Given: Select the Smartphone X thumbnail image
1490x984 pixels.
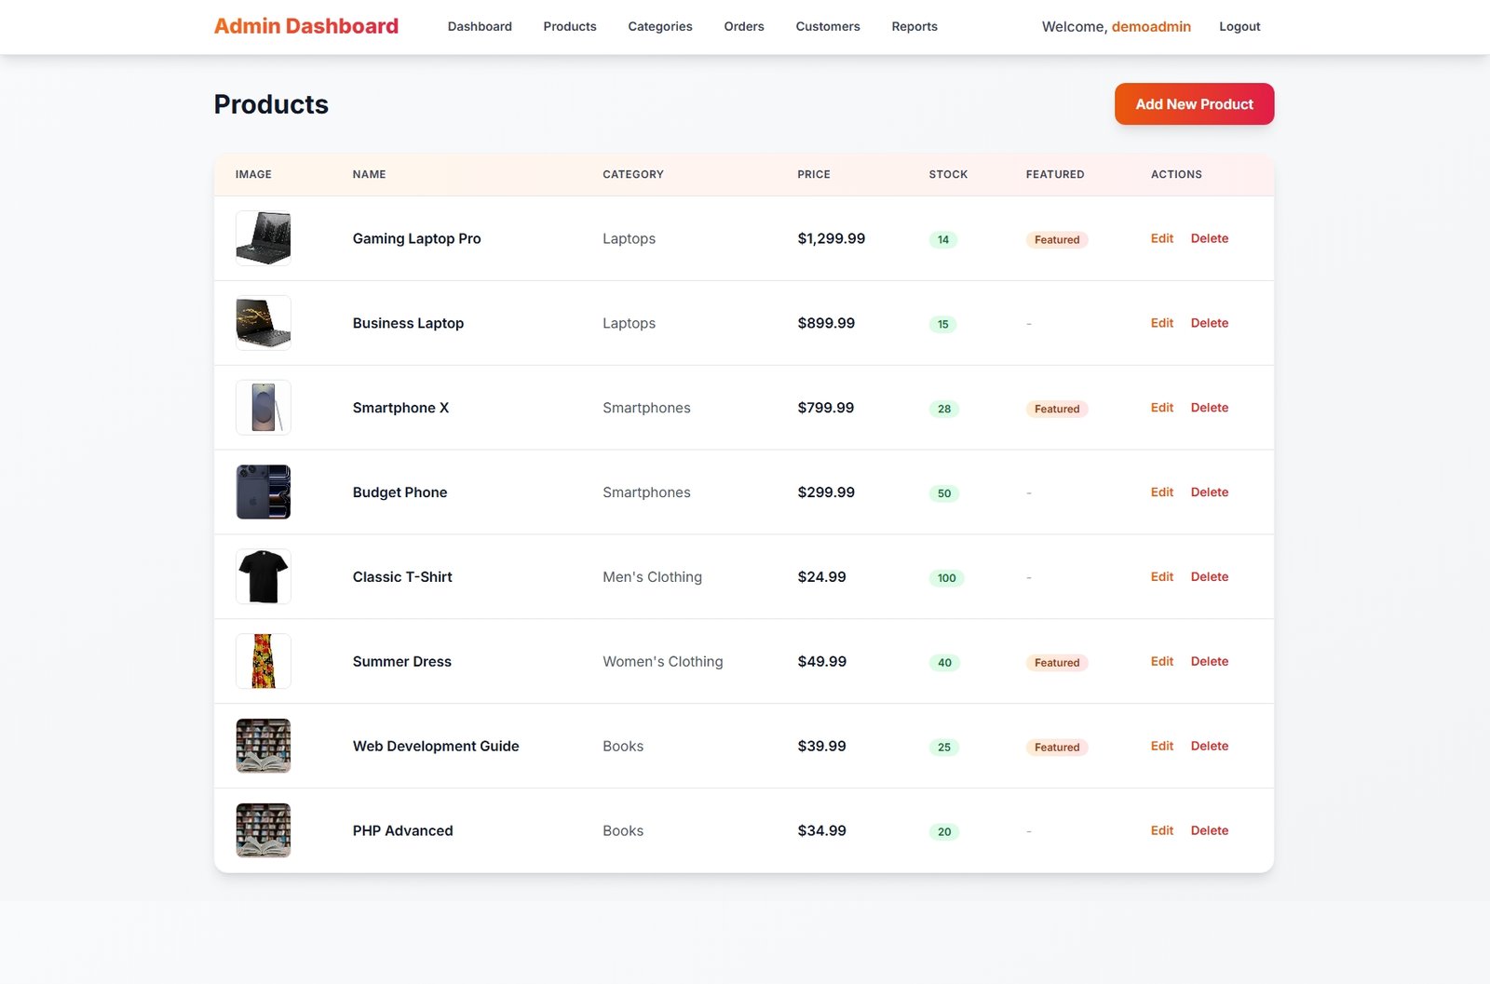Looking at the screenshot, I should pyautogui.click(x=264, y=408).
